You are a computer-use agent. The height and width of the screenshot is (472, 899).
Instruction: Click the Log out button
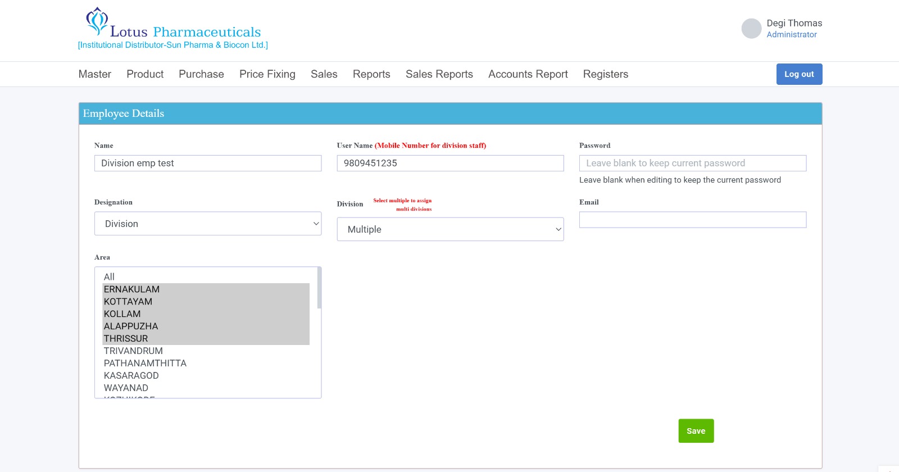[799, 74]
